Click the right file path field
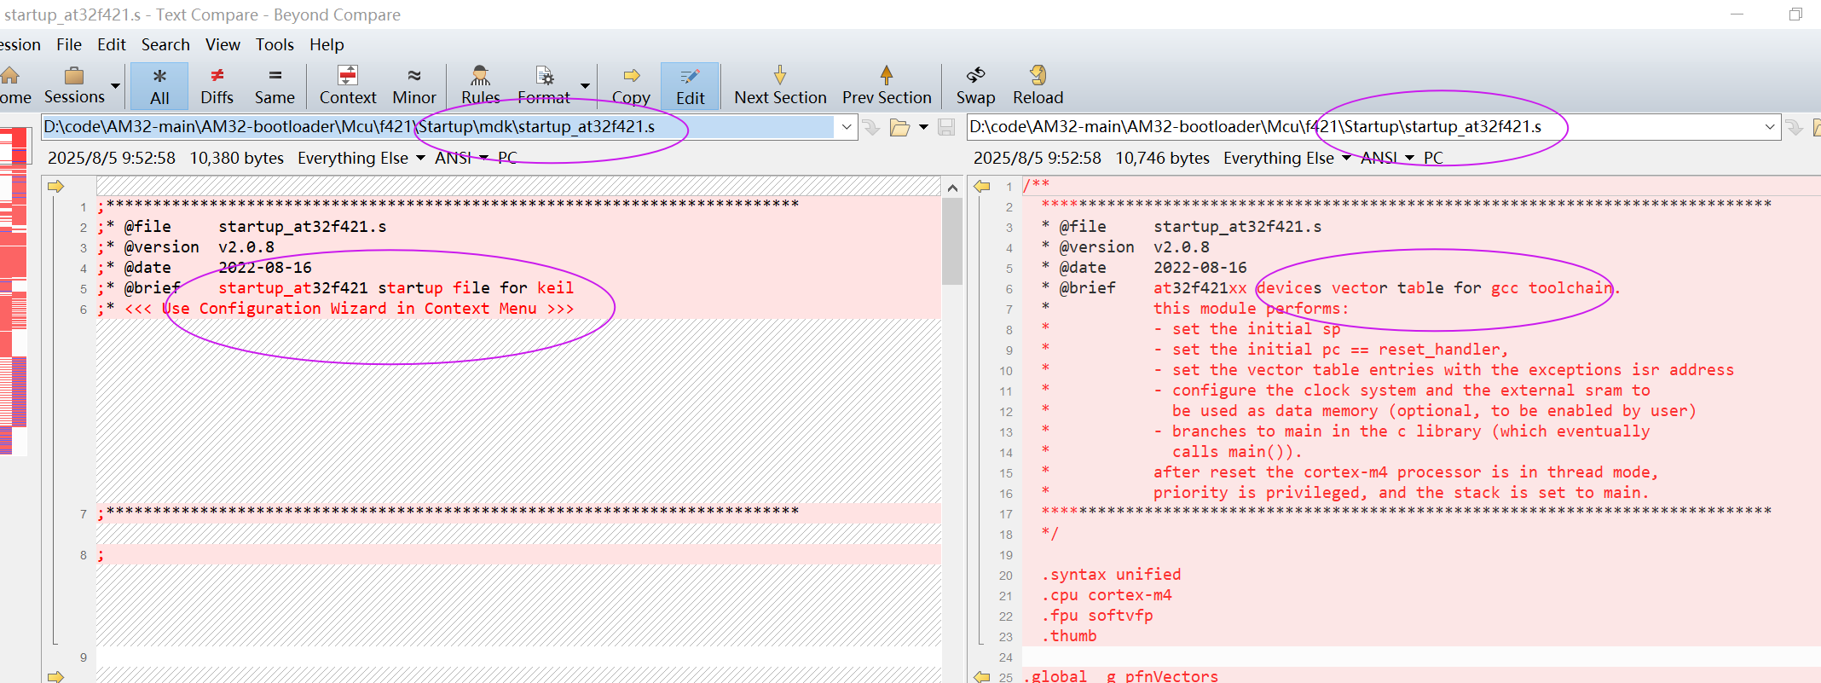The width and height of the screenshot is (1821, 683). tap(1364, 127)
